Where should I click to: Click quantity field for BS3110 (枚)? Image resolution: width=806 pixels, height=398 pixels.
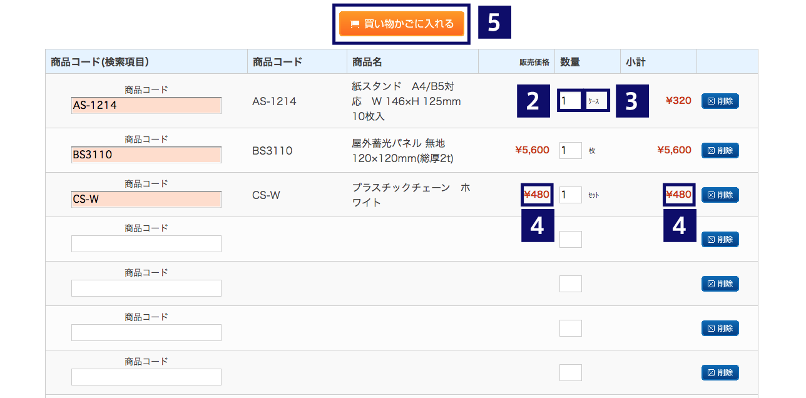coord(570,150)
